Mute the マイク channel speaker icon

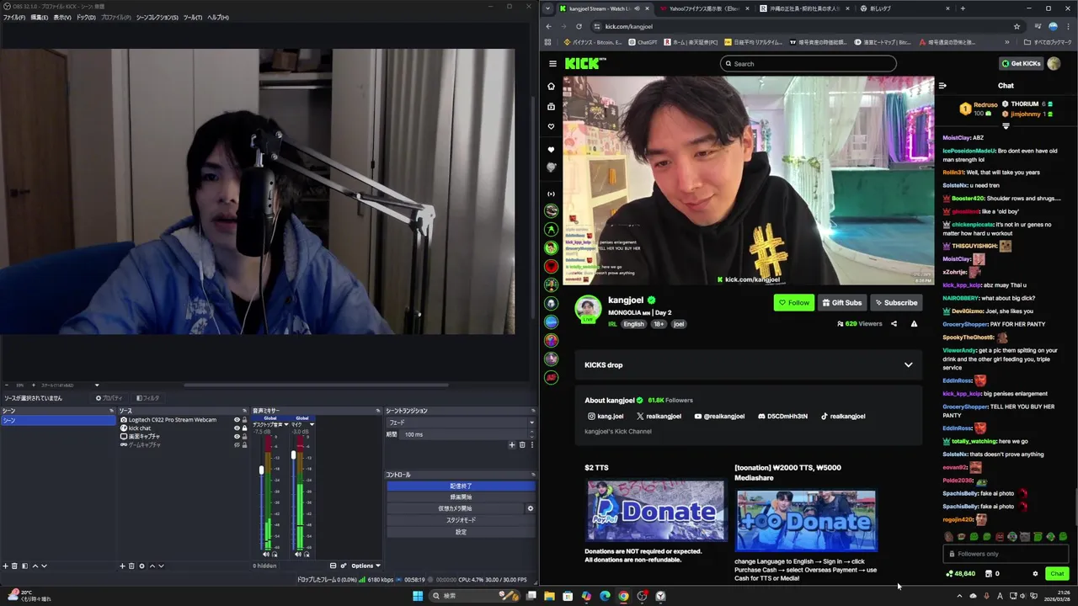point(298,554)
